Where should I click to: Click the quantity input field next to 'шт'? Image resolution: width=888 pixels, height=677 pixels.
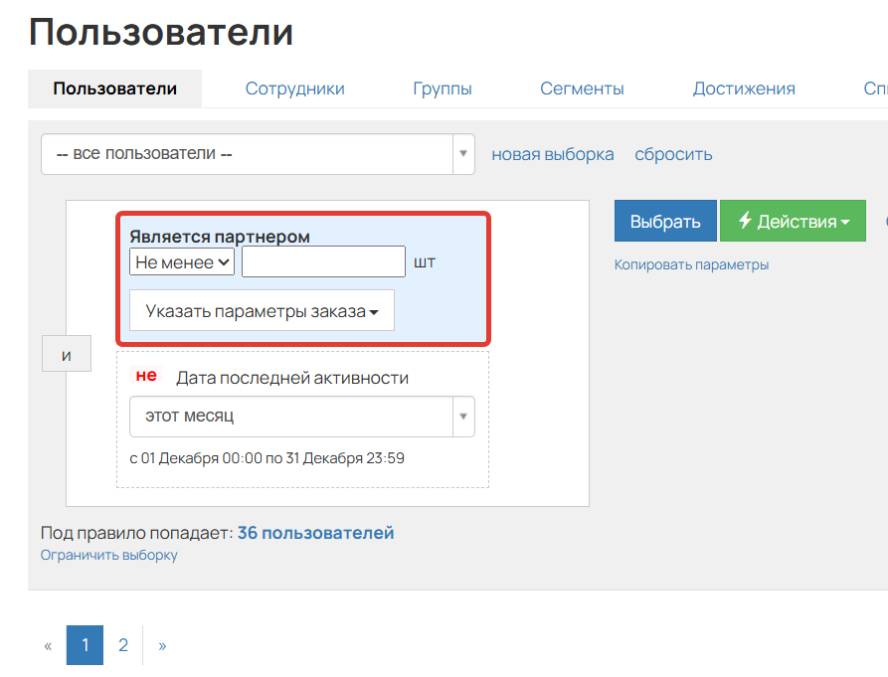pos(321,261)
